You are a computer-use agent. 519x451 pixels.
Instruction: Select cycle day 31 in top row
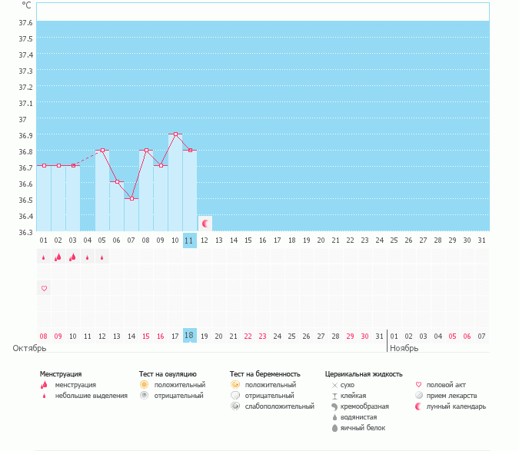click(x=481, y=240)
